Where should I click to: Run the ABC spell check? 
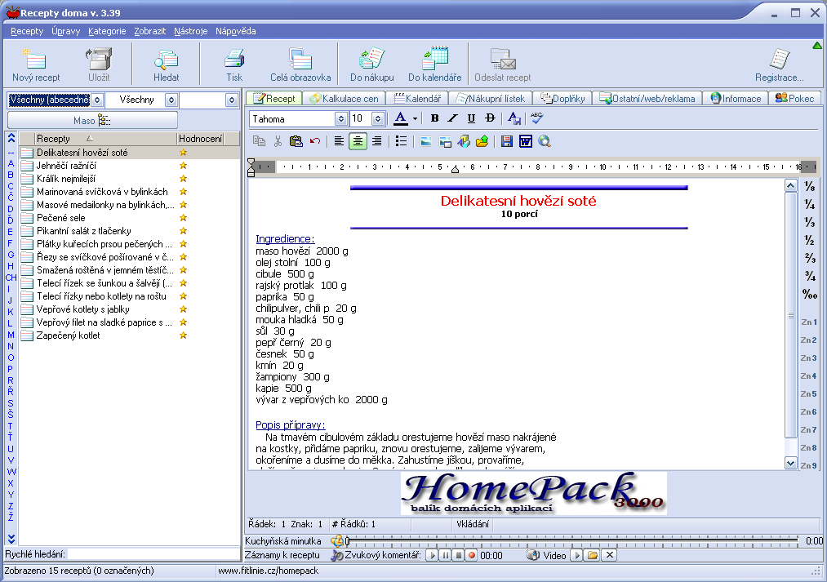pos(537,118)
